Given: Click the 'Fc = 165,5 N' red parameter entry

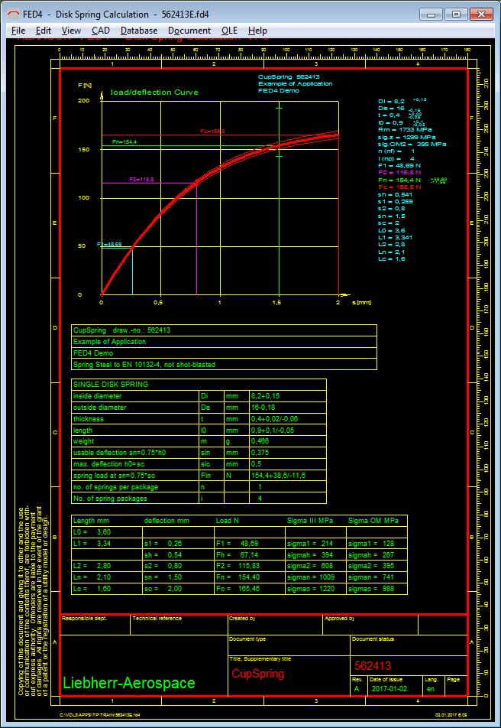Looking at the screenshot, I should (399, 187).
